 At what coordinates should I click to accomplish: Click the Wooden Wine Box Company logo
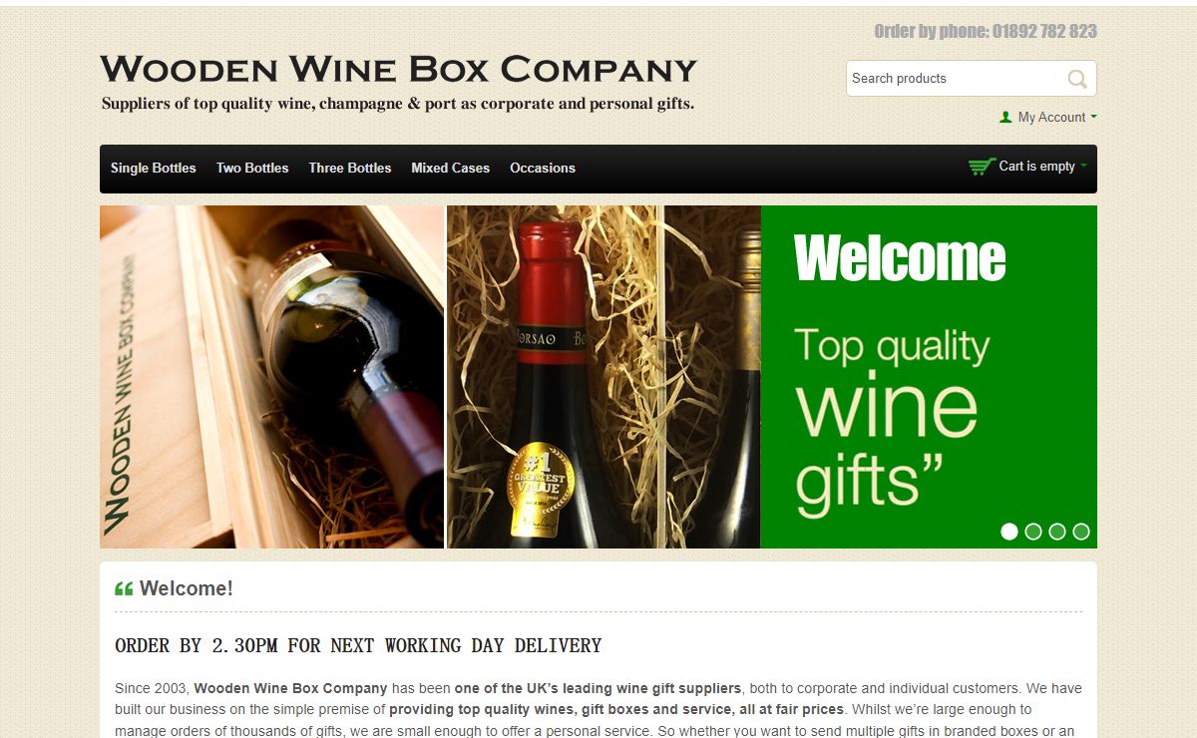point(398,82)
